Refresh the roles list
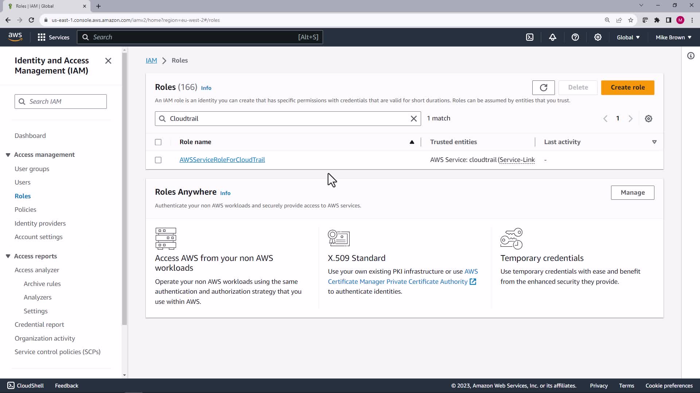Image resolution: width=700 pixels, height=393 pixels. [543, 87]
